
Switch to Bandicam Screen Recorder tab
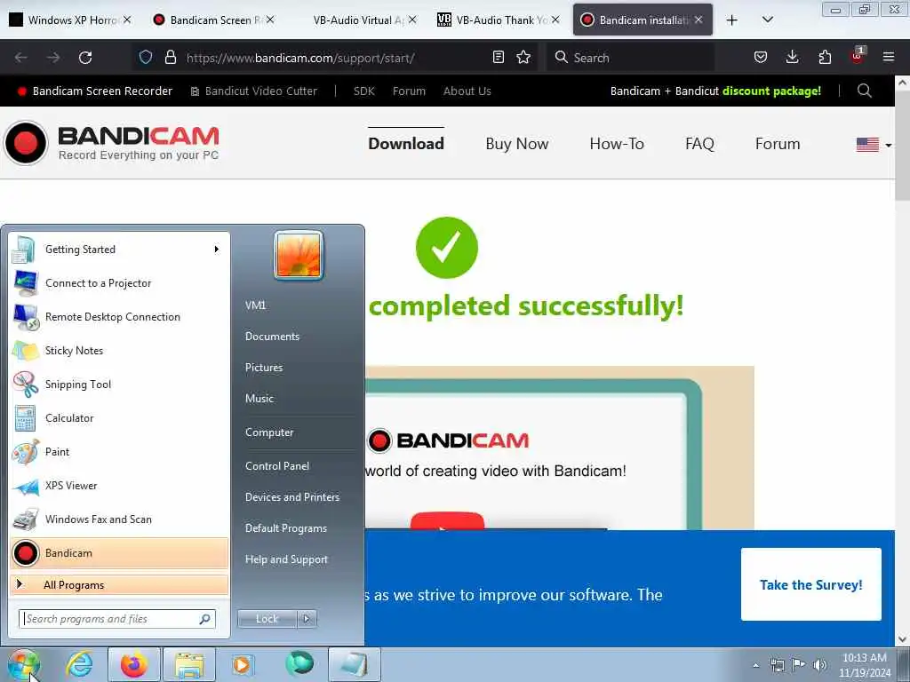click(x=213, y=20)
